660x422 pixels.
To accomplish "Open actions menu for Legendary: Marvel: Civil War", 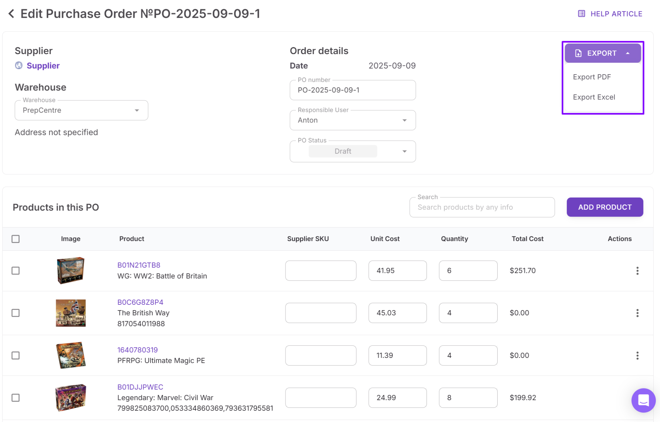I will 637,398.
